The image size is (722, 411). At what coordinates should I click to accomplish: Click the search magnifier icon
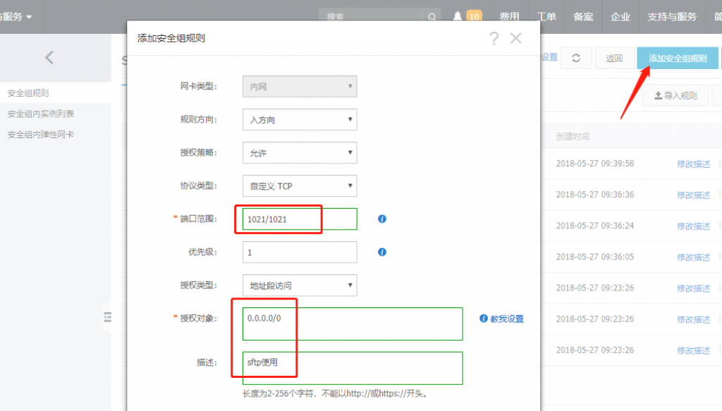(431, 17)
